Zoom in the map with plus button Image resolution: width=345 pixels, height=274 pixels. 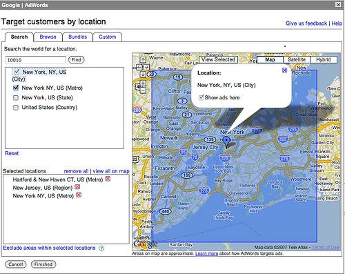143,83
